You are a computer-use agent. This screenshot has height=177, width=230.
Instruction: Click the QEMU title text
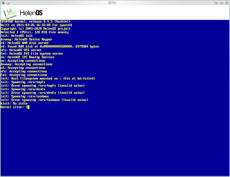tap(112, 3)
